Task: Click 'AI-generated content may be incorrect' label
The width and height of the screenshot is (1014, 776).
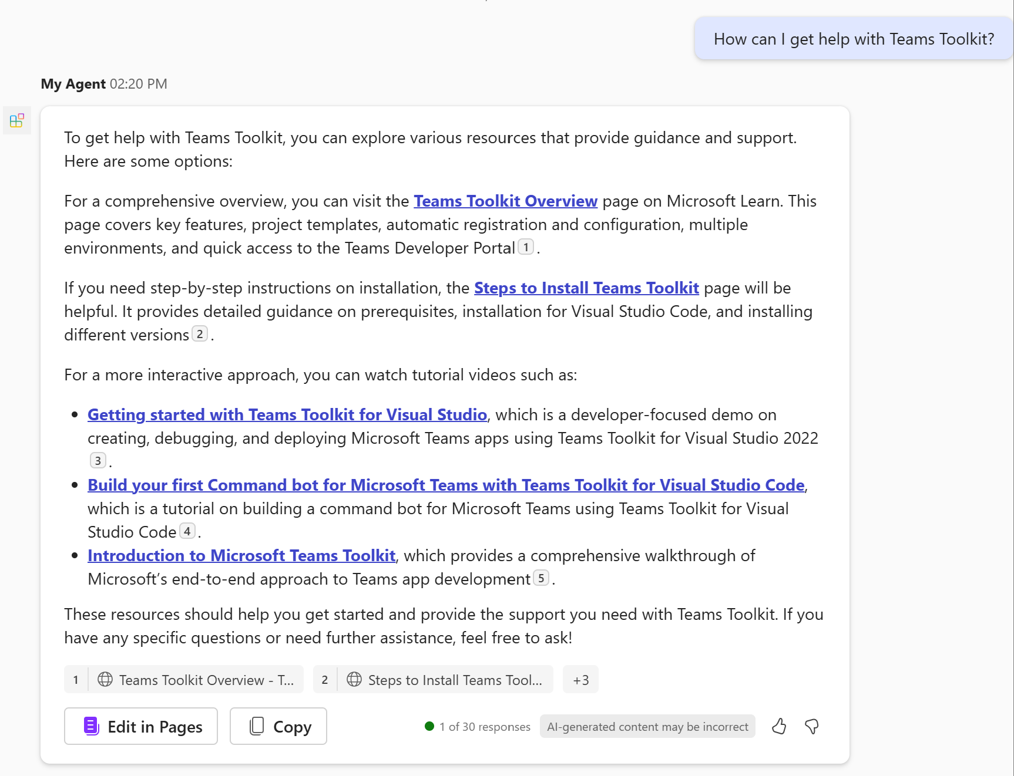Action: (x=647, y=727)
